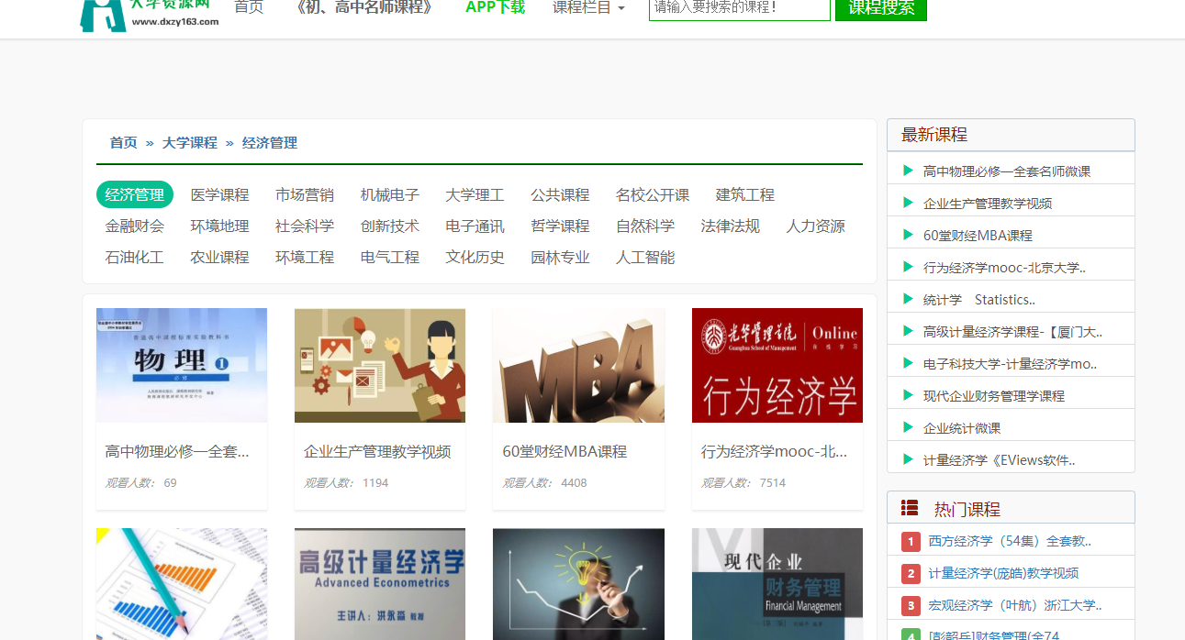Select the 经济管理 category pill
Screen dimensions: 1185x640
tap(134, 194)
